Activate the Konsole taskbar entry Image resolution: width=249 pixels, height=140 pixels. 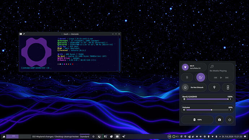[117, 136]
